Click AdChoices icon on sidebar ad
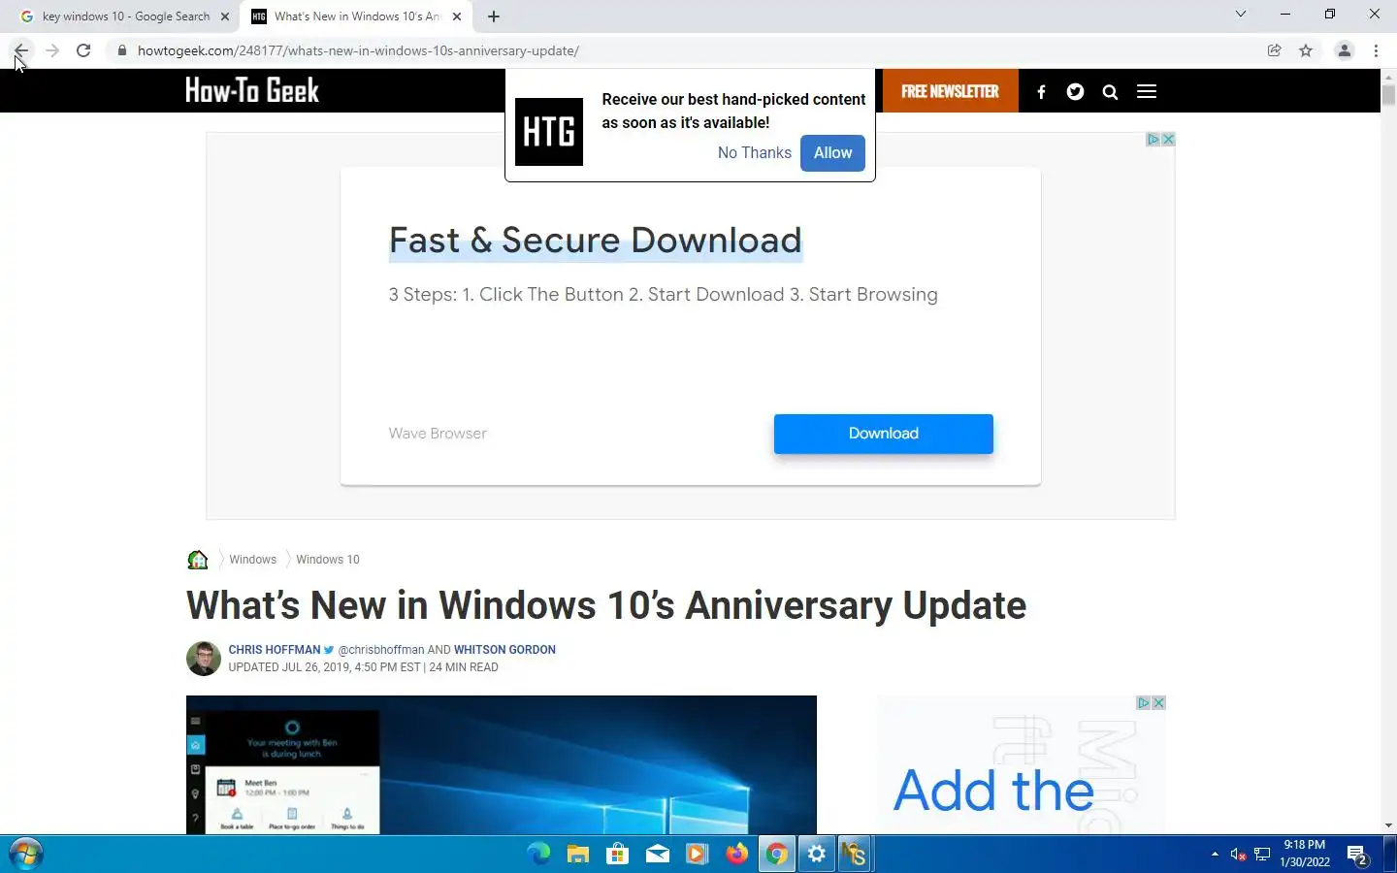Screen dimensions: 1397x873 1143,703
